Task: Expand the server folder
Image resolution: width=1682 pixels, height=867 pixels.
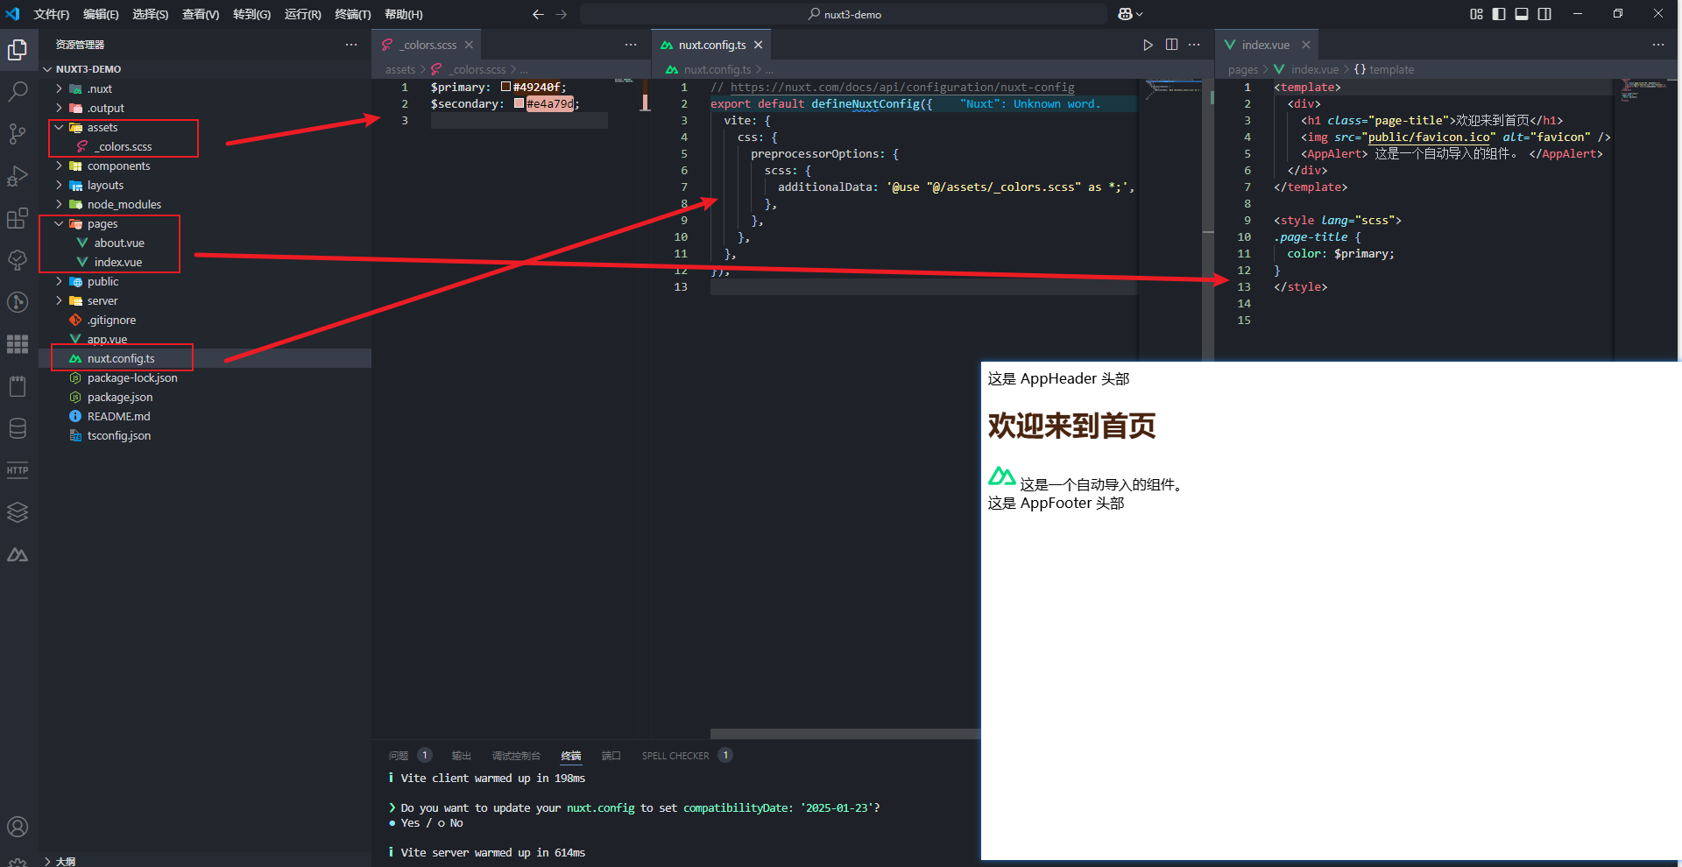Action: coord(59,300)
